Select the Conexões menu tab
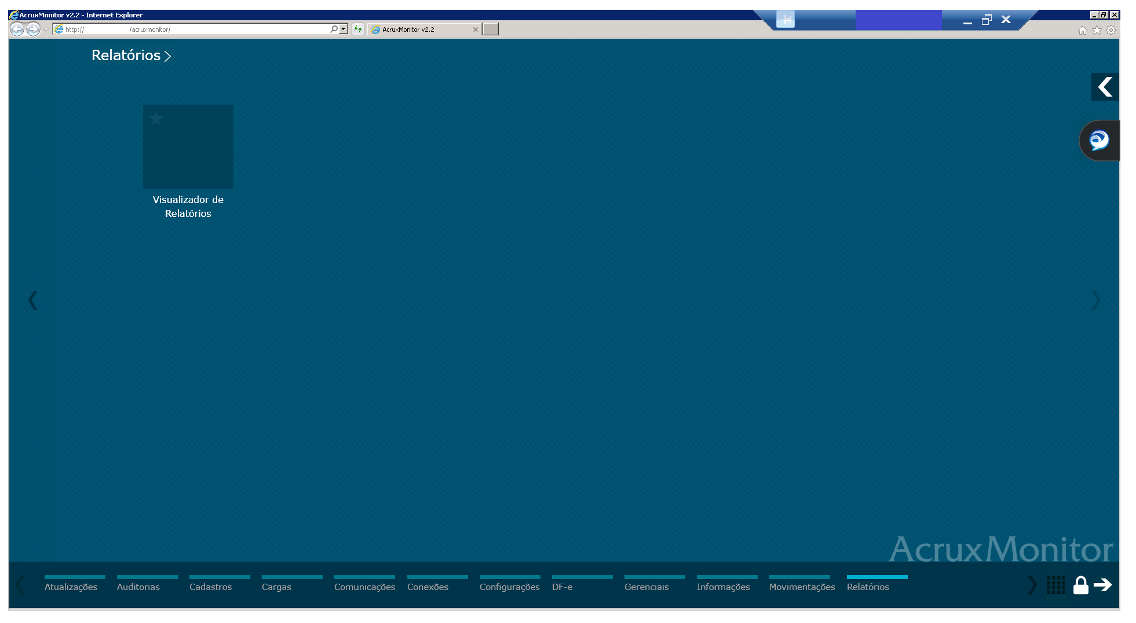 click(437, 584)
